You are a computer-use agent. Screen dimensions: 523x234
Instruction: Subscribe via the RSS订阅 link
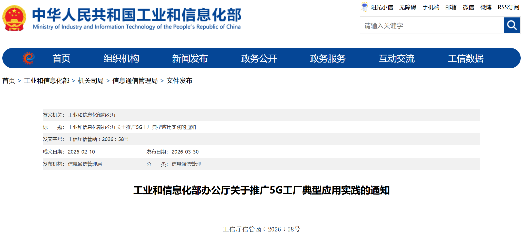(508, 7)
